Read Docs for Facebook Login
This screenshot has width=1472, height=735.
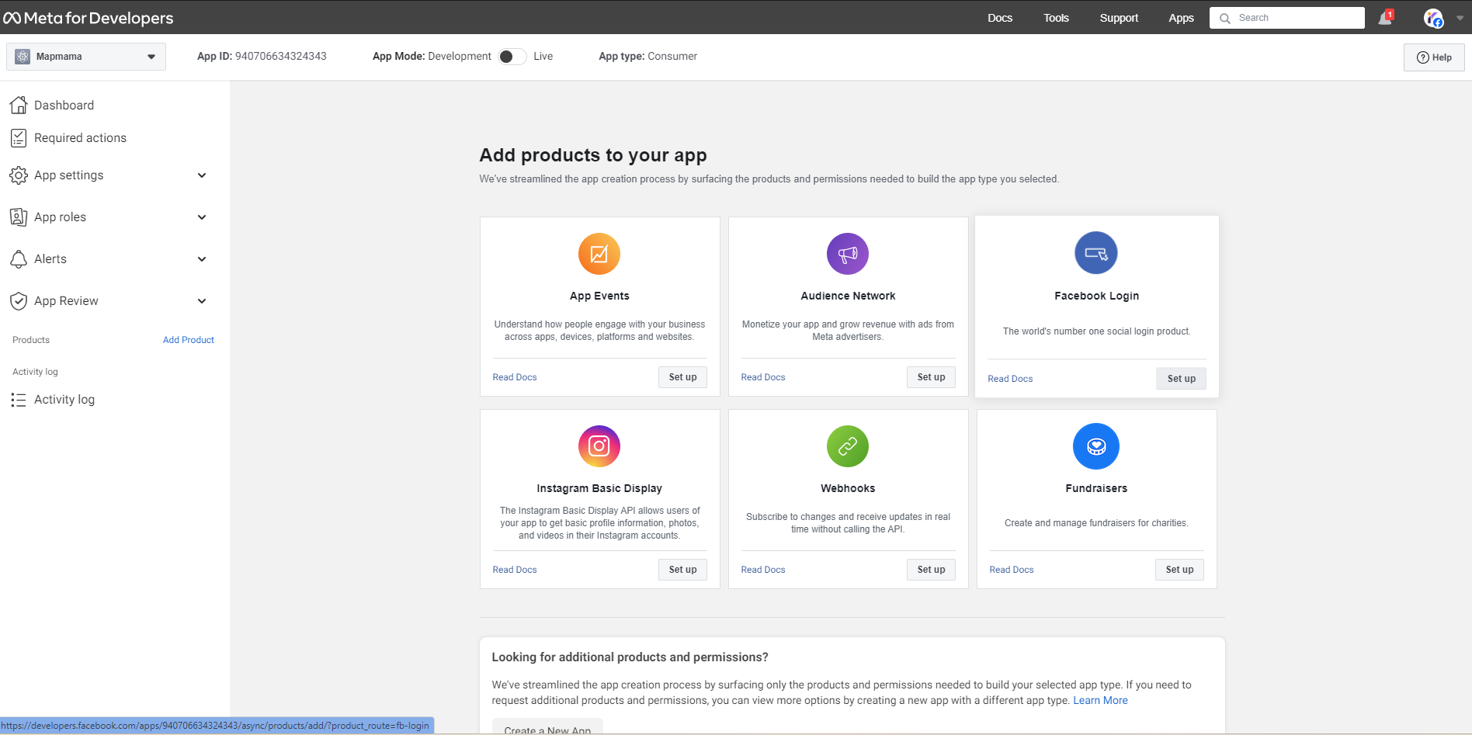pos(1010,379)
